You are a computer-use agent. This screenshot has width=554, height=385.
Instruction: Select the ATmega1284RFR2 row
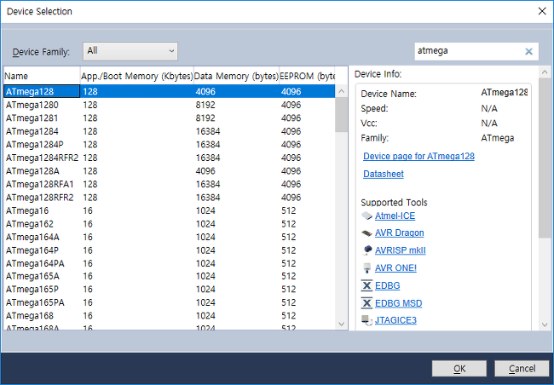click(x=170, y=158)
